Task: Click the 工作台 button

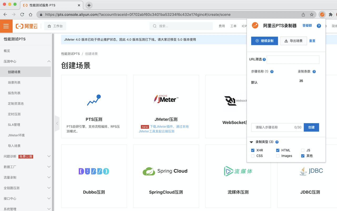Action: pos(55,26)
